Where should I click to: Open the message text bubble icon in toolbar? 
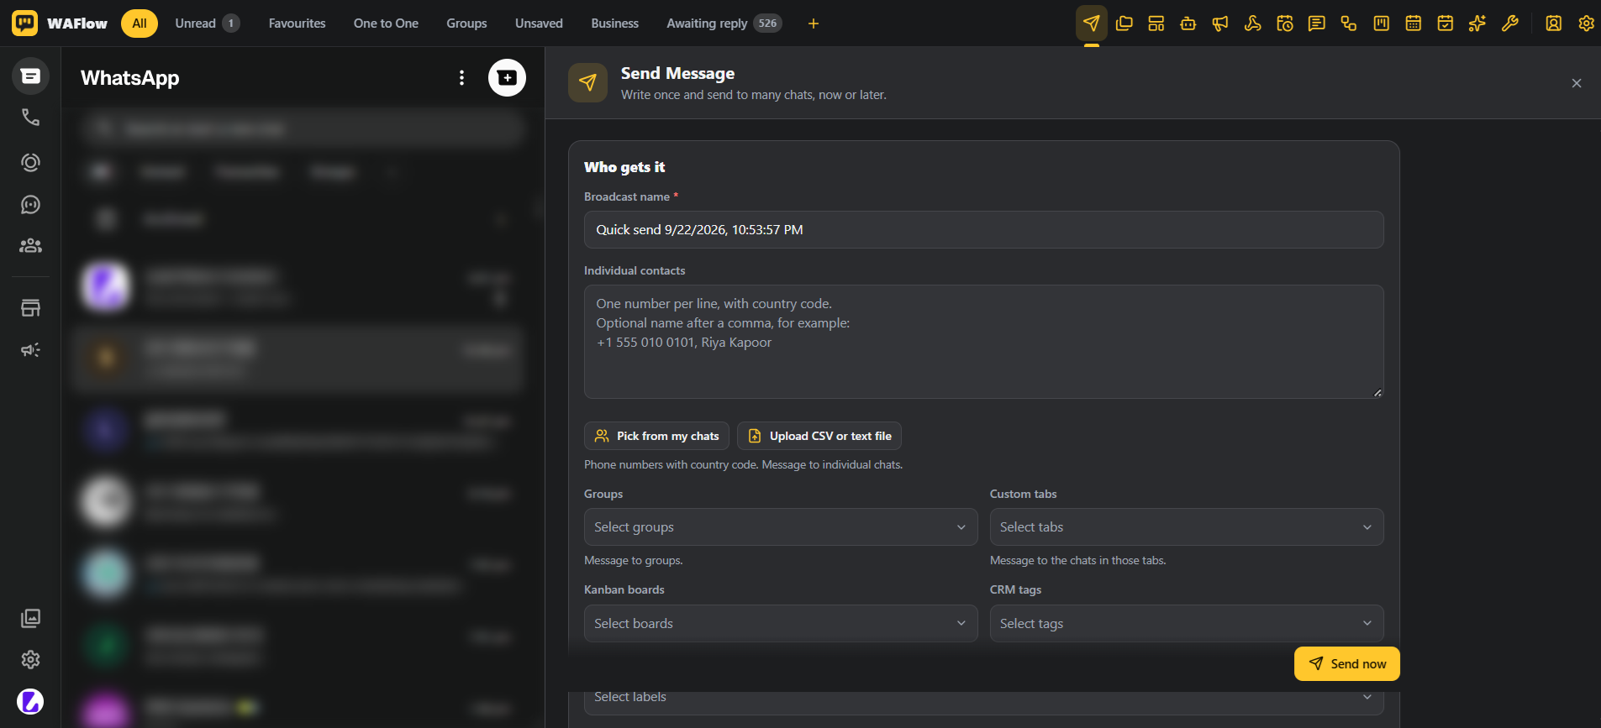[x=1317, y=24]
